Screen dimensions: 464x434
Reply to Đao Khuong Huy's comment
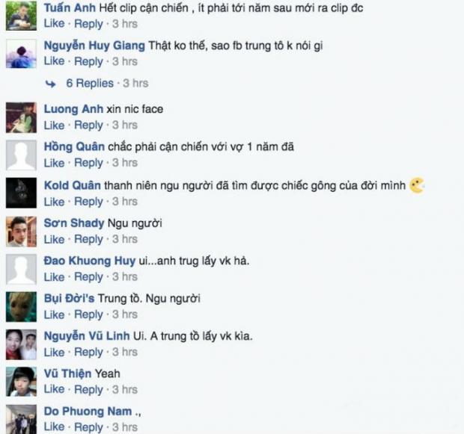(88, 277)
